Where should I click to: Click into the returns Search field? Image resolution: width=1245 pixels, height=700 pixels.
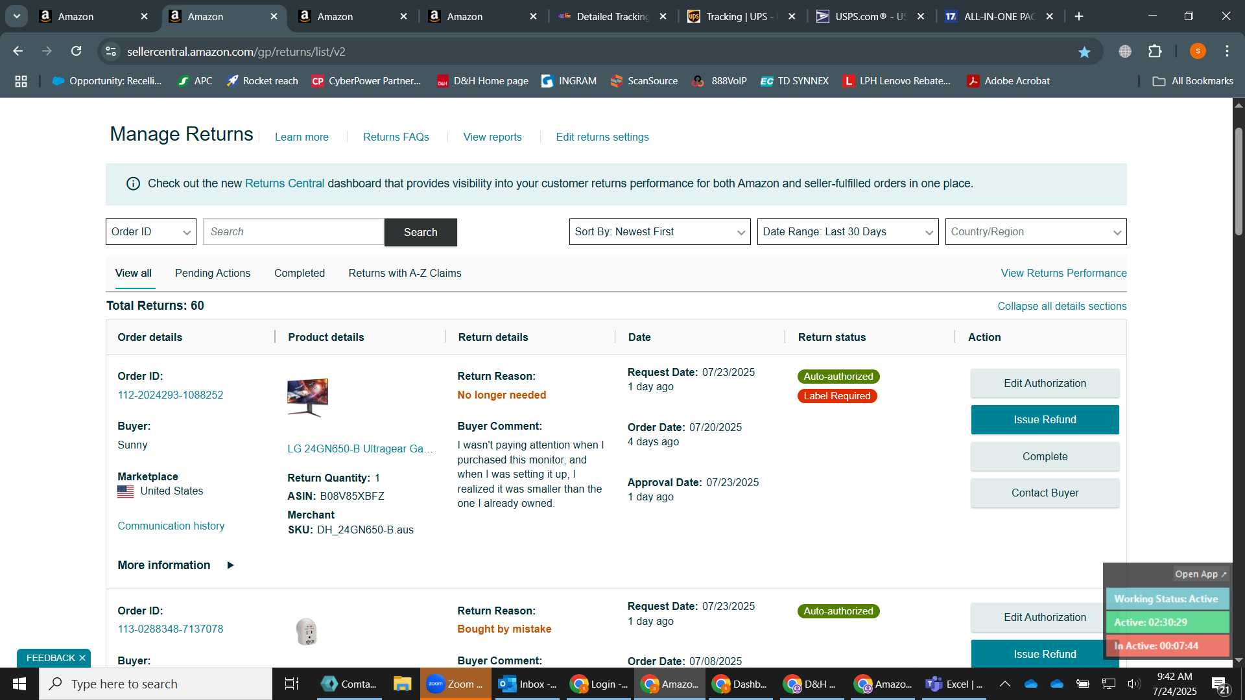pos(294,231)
